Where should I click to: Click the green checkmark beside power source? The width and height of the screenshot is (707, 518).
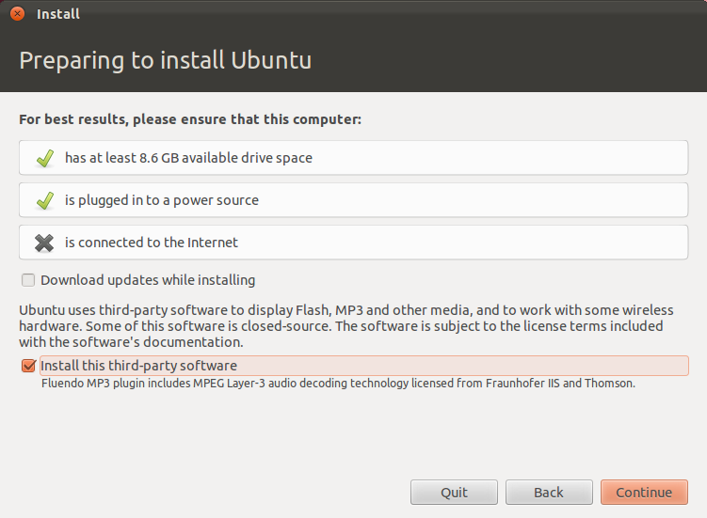coord(44,200)
